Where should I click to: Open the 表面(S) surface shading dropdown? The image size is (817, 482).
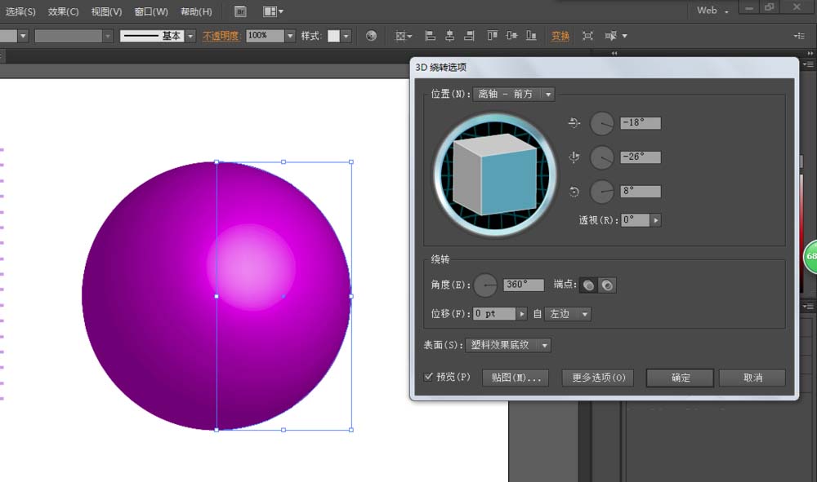[x=546, y=345]
